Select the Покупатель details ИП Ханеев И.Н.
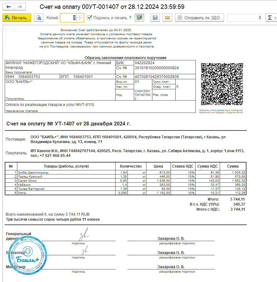 [137, 153]
